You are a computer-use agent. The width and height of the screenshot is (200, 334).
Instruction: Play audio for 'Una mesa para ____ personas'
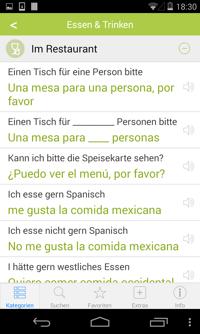[x=189, y=130]
